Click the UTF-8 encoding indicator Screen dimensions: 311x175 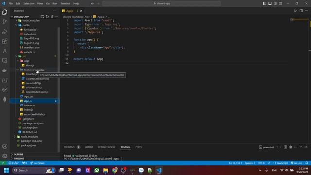261,163
